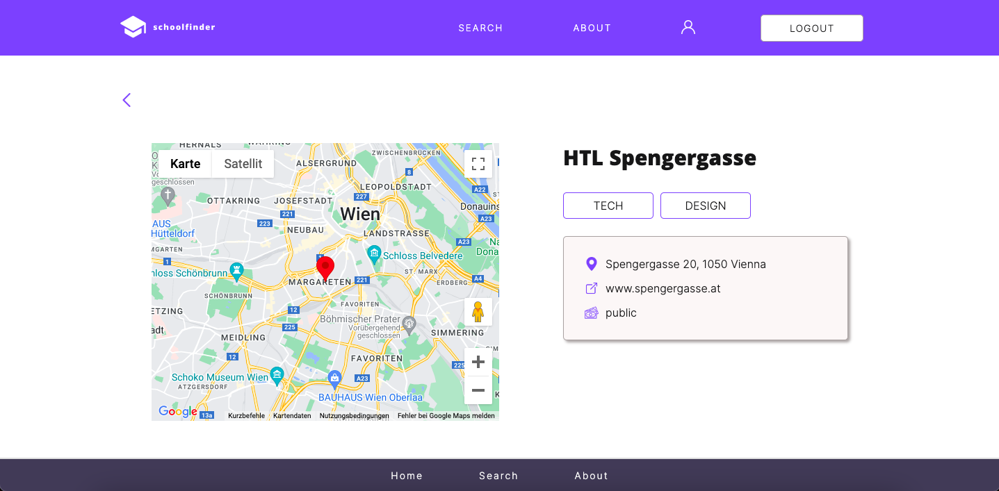This screenshot has width=999, height=491.
Task: Click the money icon beside public
Action: coord(592,313)
